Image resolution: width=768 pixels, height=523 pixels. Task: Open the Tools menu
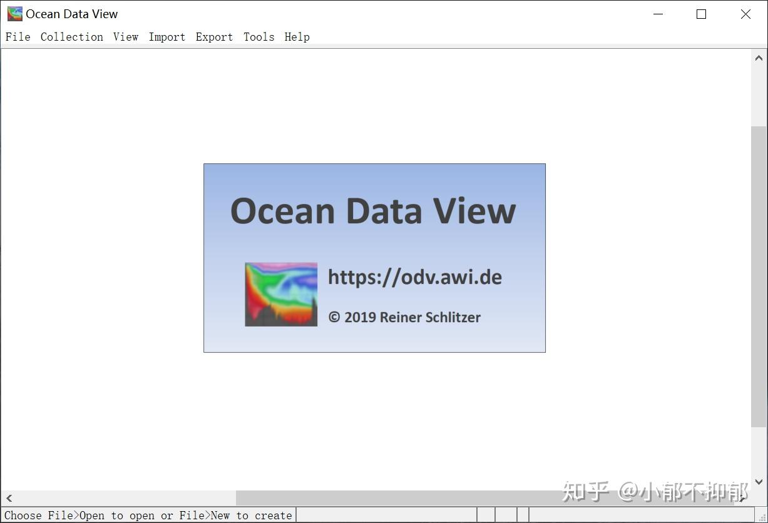click(259, 37)
